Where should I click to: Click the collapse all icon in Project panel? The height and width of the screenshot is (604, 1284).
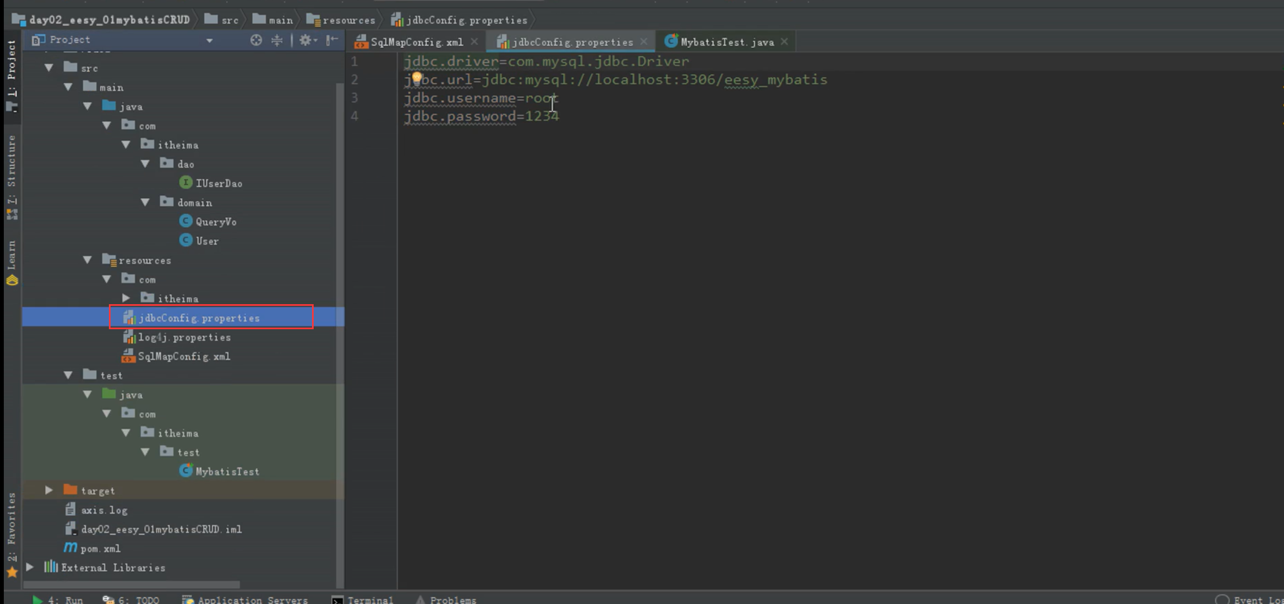point(277,40)
